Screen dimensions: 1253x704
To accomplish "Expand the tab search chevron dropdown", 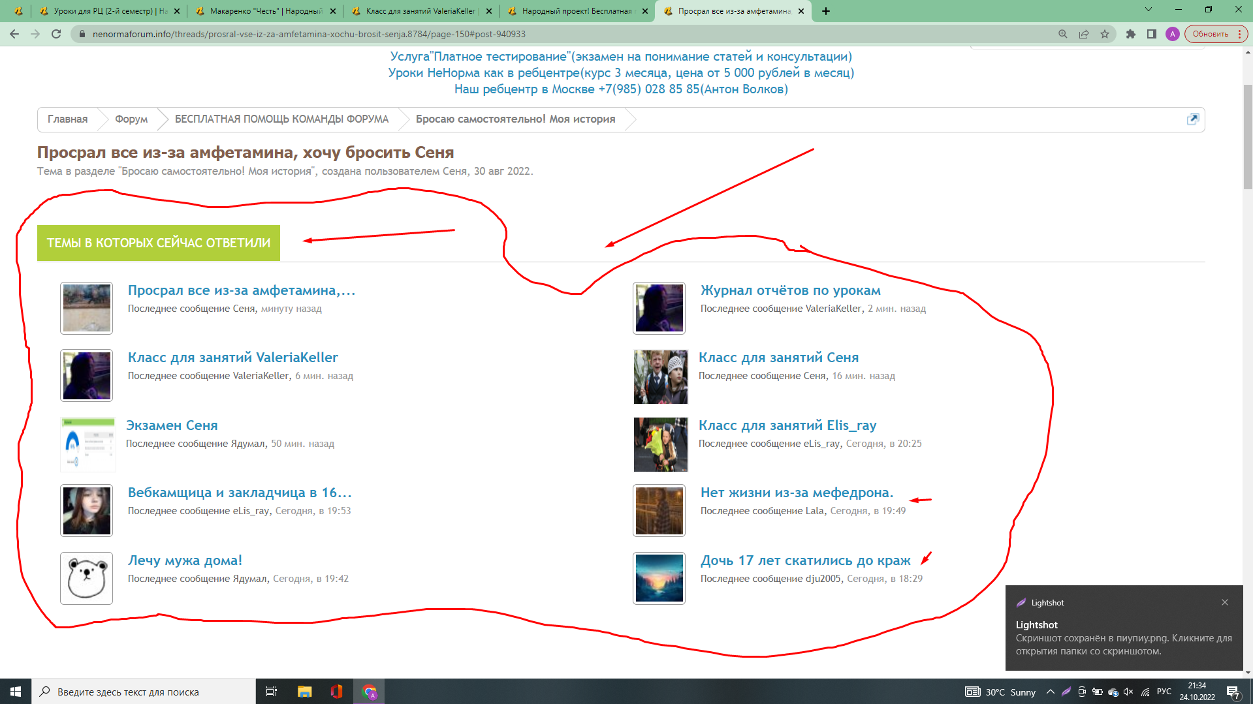I will (1149, 10).
